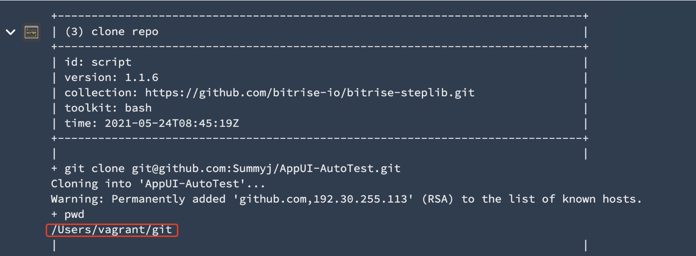This screenshot has height=256, width=696.
Task: Click the script step icon
Action: click(x=31, y=32)
